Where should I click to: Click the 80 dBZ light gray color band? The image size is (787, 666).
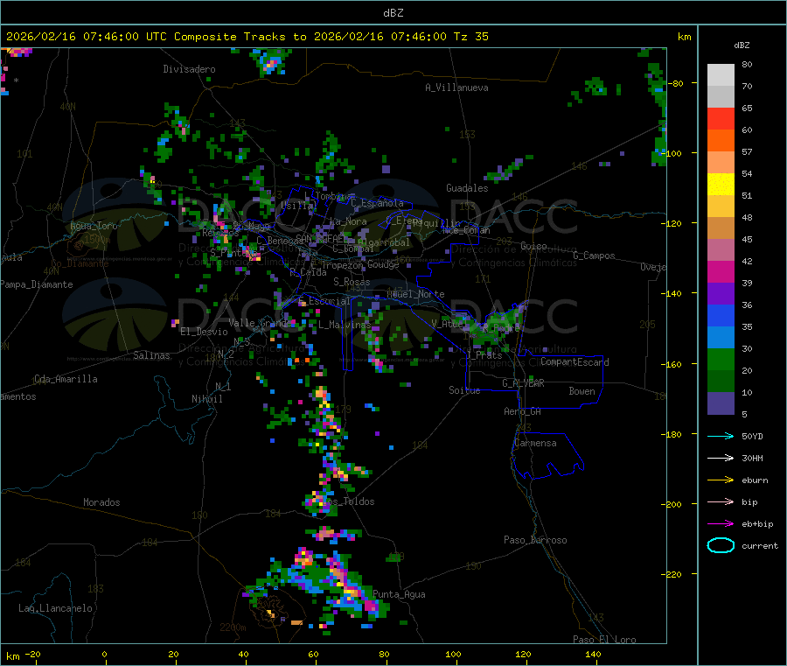(721, 75)
